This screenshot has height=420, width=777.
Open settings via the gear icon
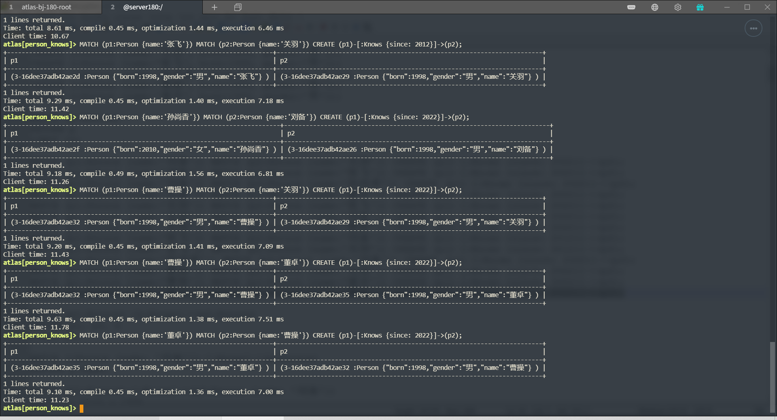pyautogui.click(x=678, y=7)
